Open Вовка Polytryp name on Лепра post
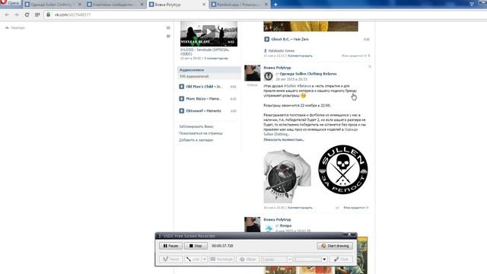The width and height of the screenshot is (487, 274). [277, 220]
